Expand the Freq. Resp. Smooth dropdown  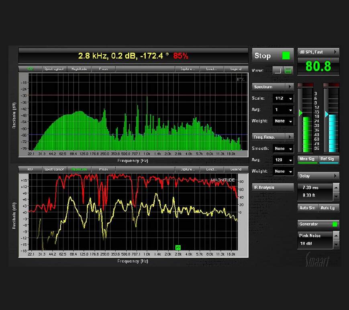click(x=283, y=149)
